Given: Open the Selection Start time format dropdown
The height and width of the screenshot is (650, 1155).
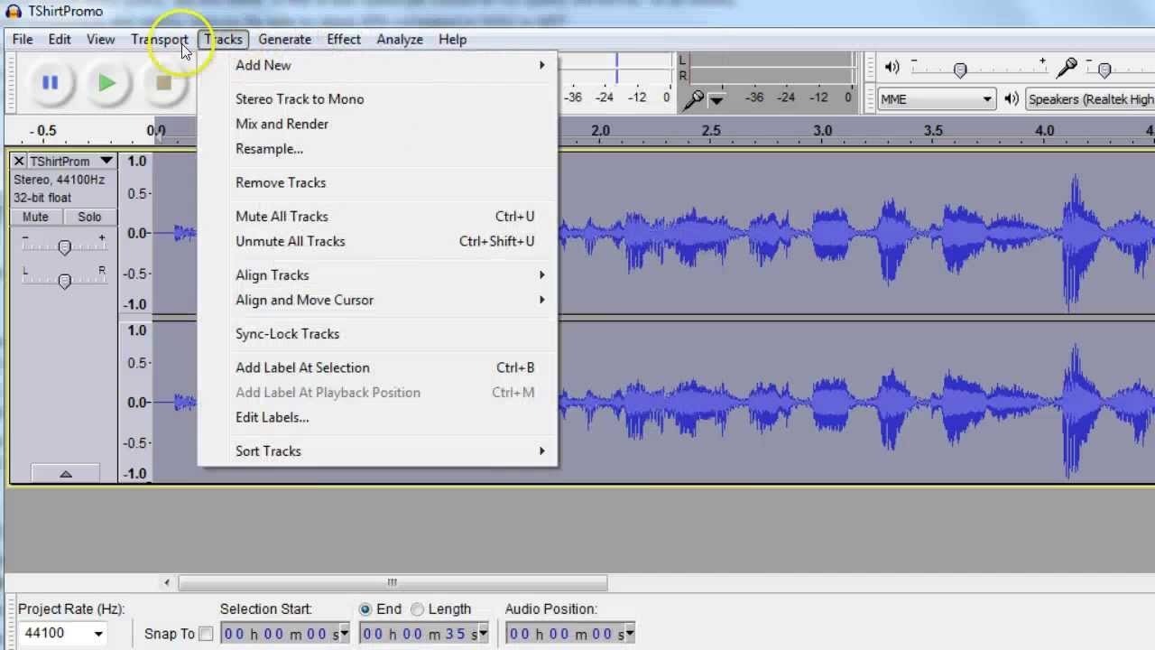Looking at the screenshot, I should click(x=344, y=634).
